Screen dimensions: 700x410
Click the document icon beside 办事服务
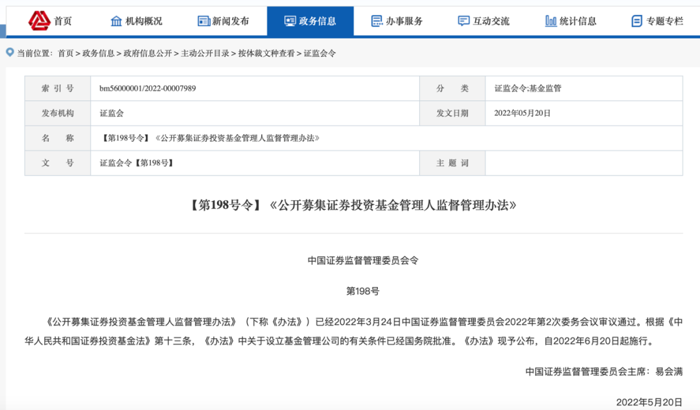377,21
